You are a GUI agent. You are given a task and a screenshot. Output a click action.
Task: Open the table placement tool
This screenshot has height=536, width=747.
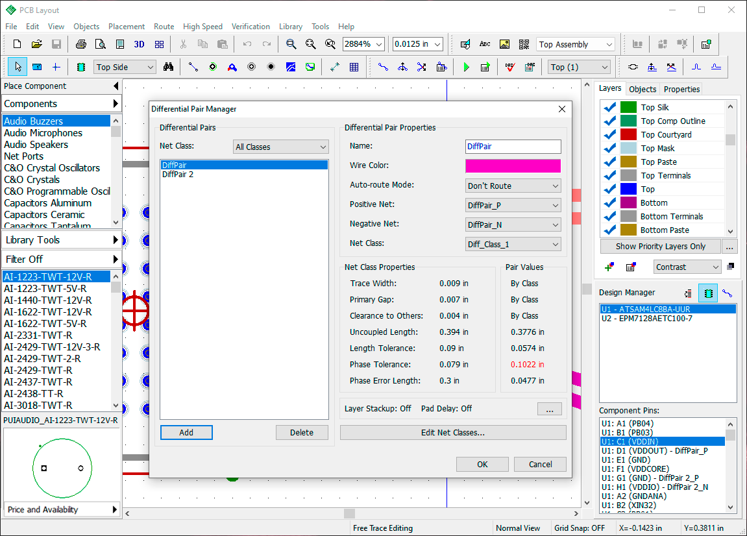pyautogui.click(x=354, y=67)
